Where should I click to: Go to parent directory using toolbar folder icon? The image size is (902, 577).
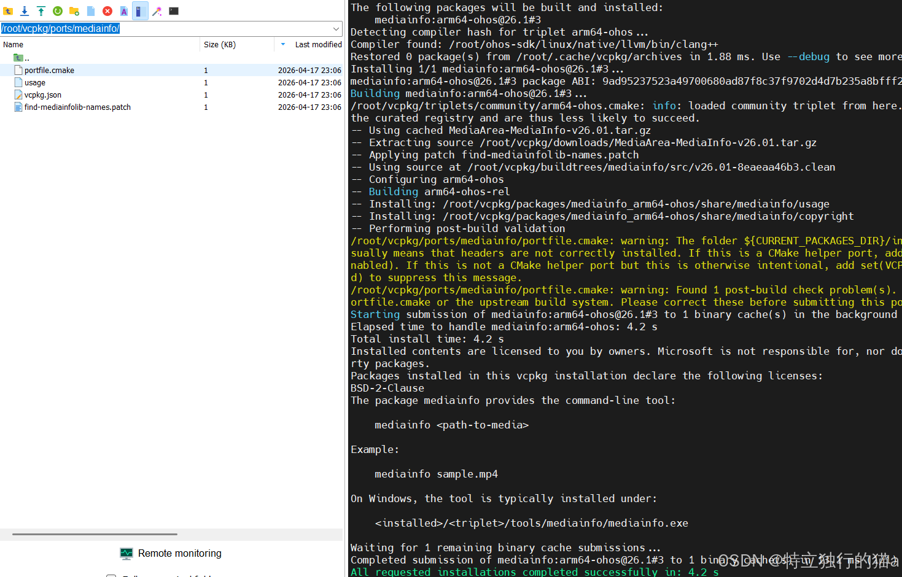point(8,11)
